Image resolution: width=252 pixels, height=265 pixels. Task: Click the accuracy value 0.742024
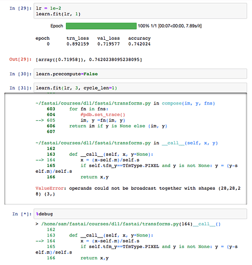coord(139,44)
